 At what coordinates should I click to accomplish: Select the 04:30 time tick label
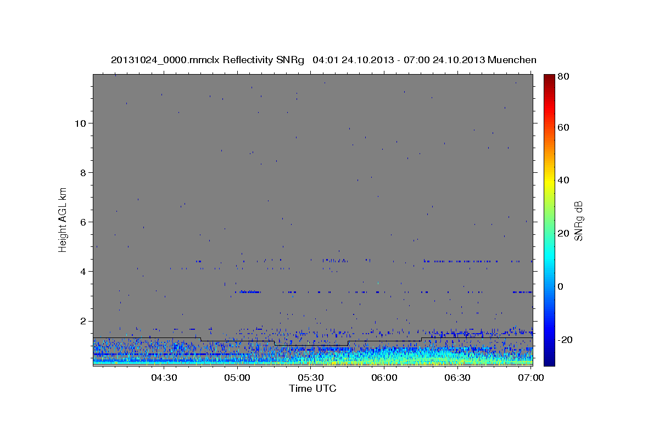(164, 378)
